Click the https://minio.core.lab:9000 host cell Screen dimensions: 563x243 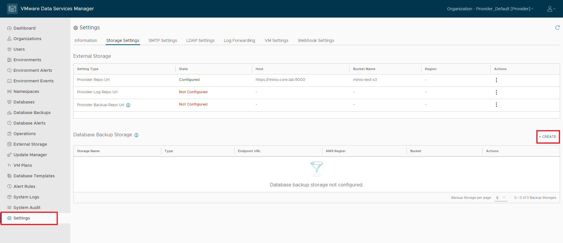[280, 80]
